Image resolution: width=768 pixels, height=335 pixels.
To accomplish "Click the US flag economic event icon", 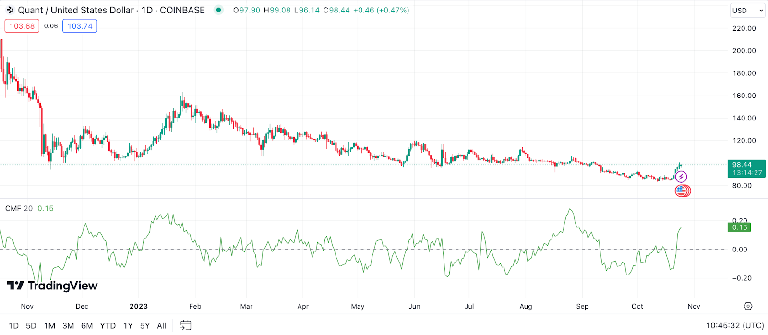I will pos(681,191).
